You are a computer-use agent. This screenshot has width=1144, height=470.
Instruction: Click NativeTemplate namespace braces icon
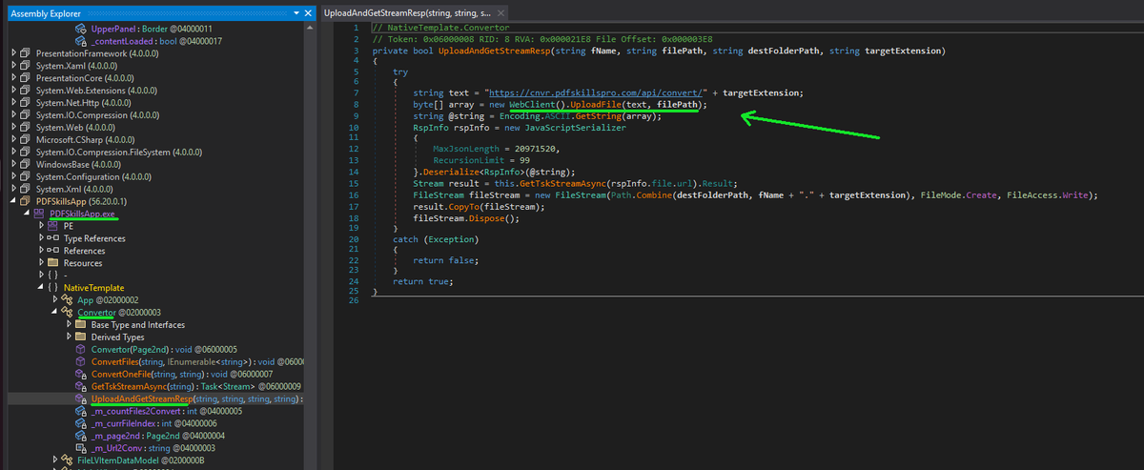pos(53,287)
